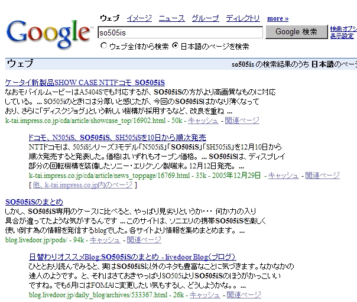
Task: Open 関連ページ link for blog.livedoor.jp/pods/ result
Action: click(144, 240)
